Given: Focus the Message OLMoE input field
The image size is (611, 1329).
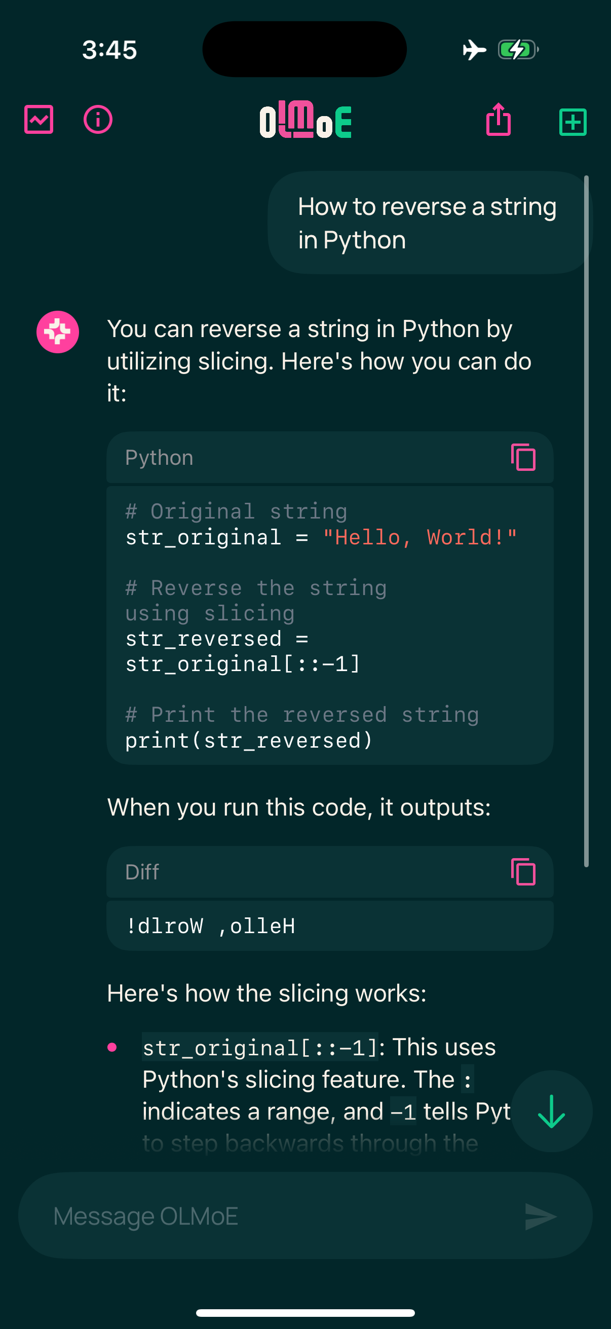Looking at the screenshot, I should coord(305,1215).
